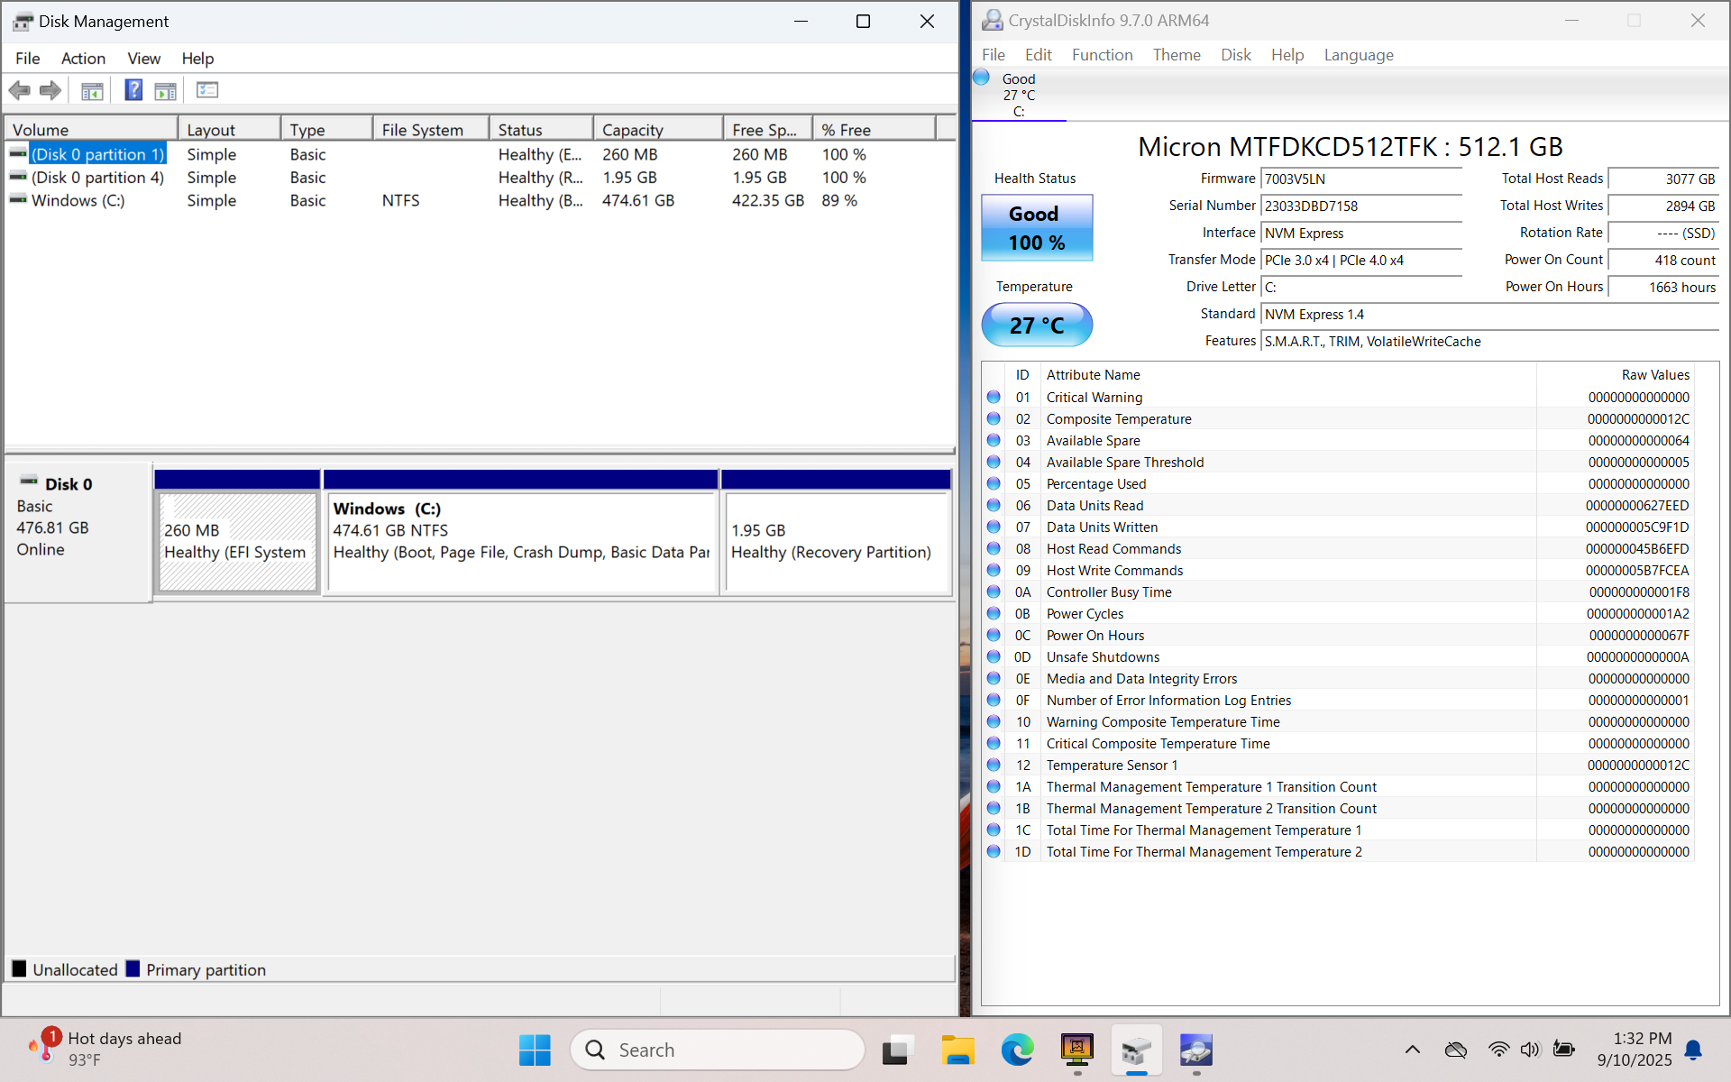Click the battery icon in system tray
Screen dimensions: 1731x1082
coord(1563,1050)
